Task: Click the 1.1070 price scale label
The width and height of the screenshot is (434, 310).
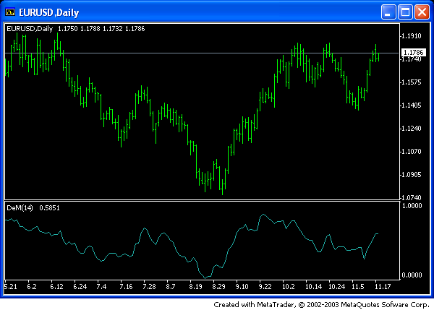Action: [412, 152]
